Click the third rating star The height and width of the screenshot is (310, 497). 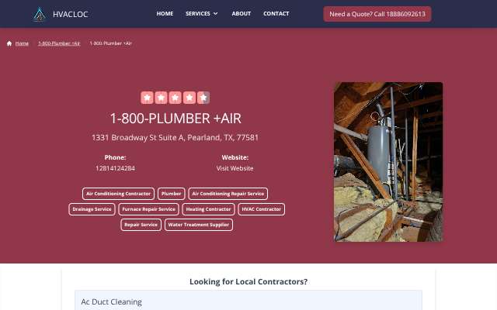(x=175, y=98)
